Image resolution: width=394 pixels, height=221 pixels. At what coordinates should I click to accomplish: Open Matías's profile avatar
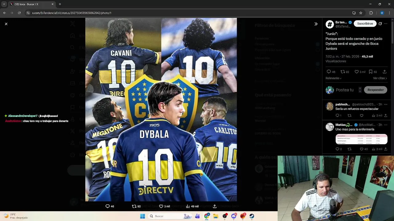coord(330,127)
